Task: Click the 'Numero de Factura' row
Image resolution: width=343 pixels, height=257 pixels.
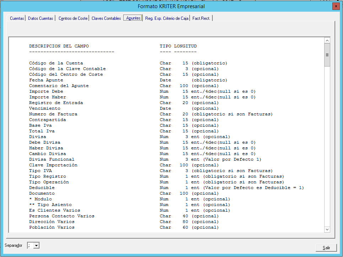Action: [x=151, y=114]
